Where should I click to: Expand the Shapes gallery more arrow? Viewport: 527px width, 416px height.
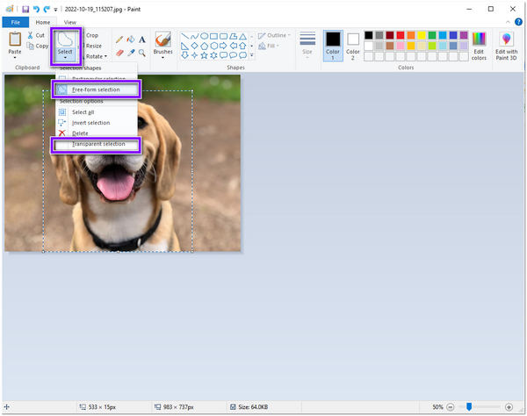point(252,55)
